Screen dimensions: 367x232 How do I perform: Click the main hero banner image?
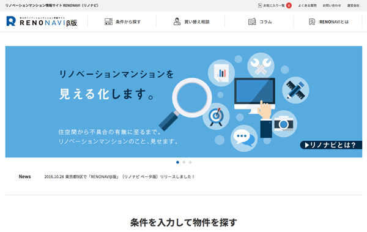pos(183,102)
